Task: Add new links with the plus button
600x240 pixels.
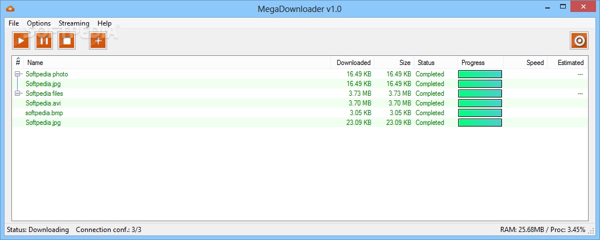Action: [98, 40]
